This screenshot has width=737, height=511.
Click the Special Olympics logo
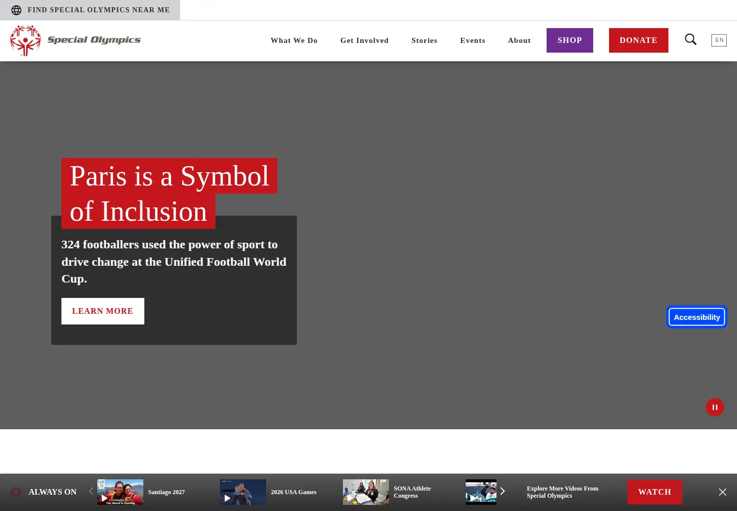[76, 41]
